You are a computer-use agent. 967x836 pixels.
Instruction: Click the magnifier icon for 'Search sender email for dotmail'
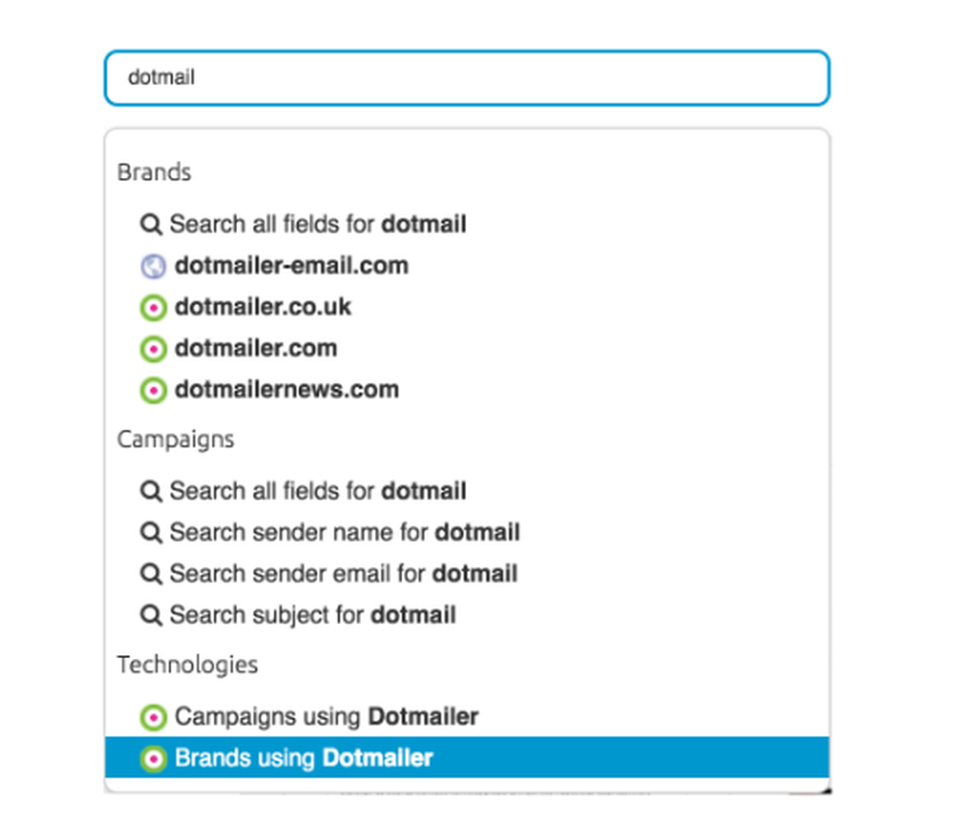[151, 574]
